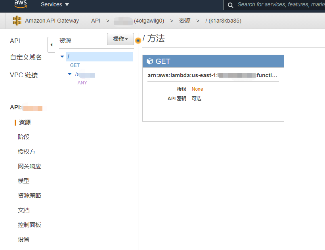Click inside the services search input field

[x=277, y=6]
